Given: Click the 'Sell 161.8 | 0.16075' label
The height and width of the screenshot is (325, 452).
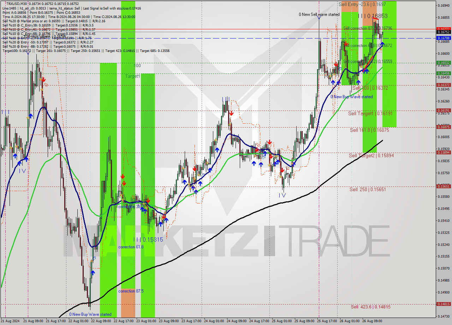Looking at the screenshot, I should tap(369, 130).
